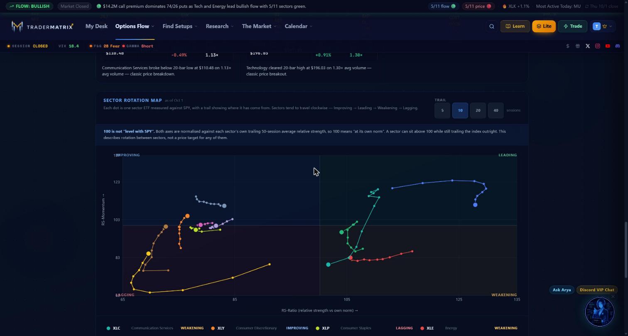
Task: Click the green dot before call premium headline
Action: pyautogui.click(x=99, y=6)
